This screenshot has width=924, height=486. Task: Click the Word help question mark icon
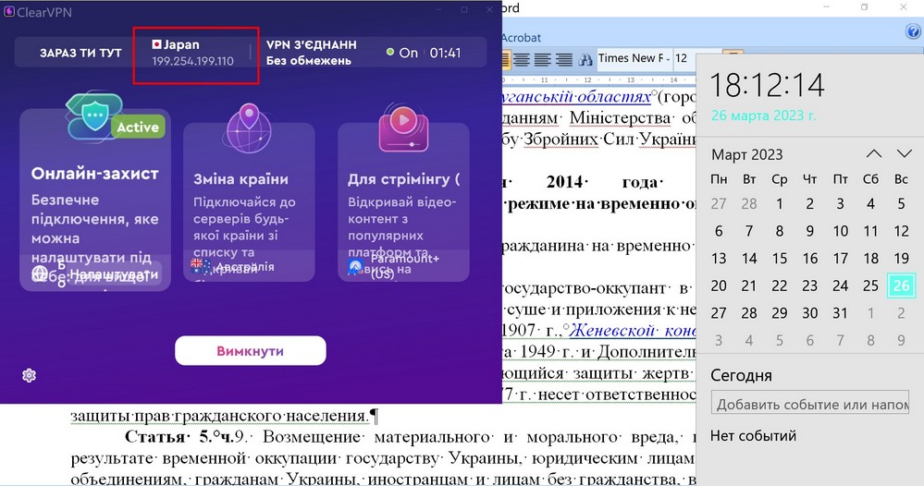pyautogui.click(x=913, y=31)
